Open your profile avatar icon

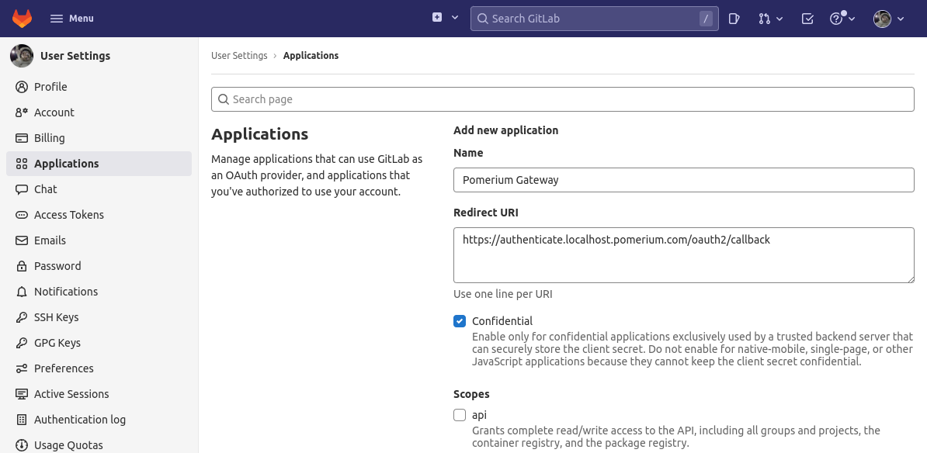coord(882,18)
